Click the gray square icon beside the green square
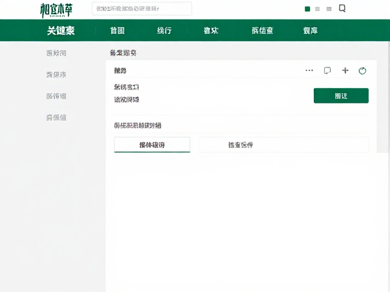This screenshot has width=390, height=292. (317, 9)
